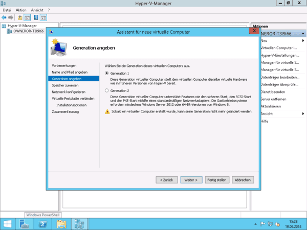
Task: Click Datenträger überprüfen action
Action: 279,84
